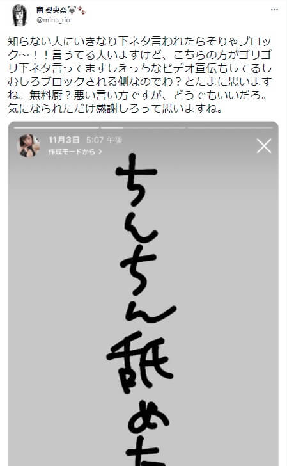Open the tweet by clicking its body text

139,75
